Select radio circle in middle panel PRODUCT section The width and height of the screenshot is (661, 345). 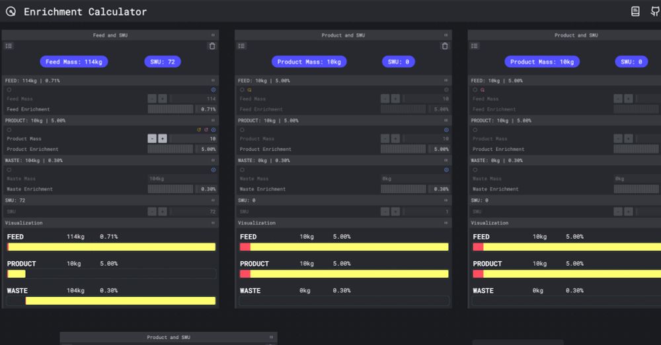coord(242,129)
